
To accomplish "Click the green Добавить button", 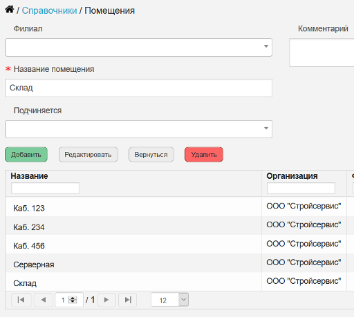I will coord(26,155).
